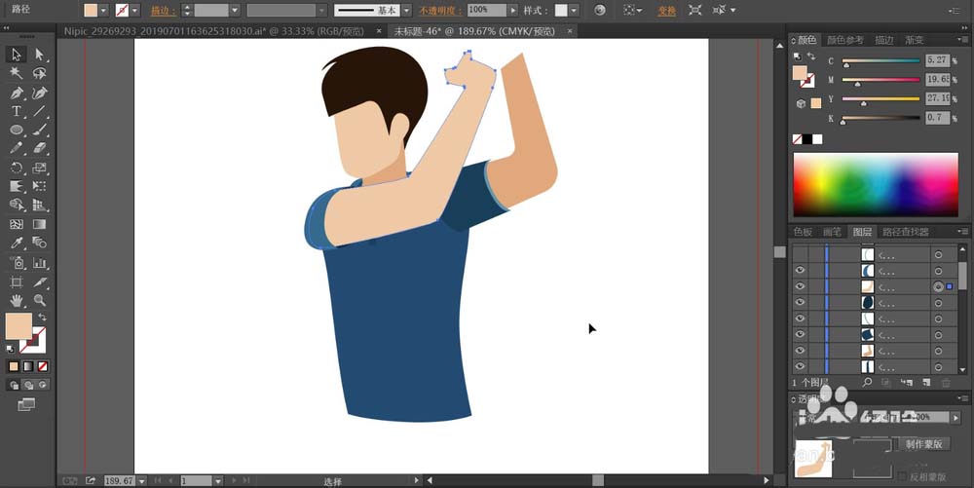The width and height of the screenshot is (974, 488).
Task: Click target circle of the selected arm layer
Action: click(938, 286)
